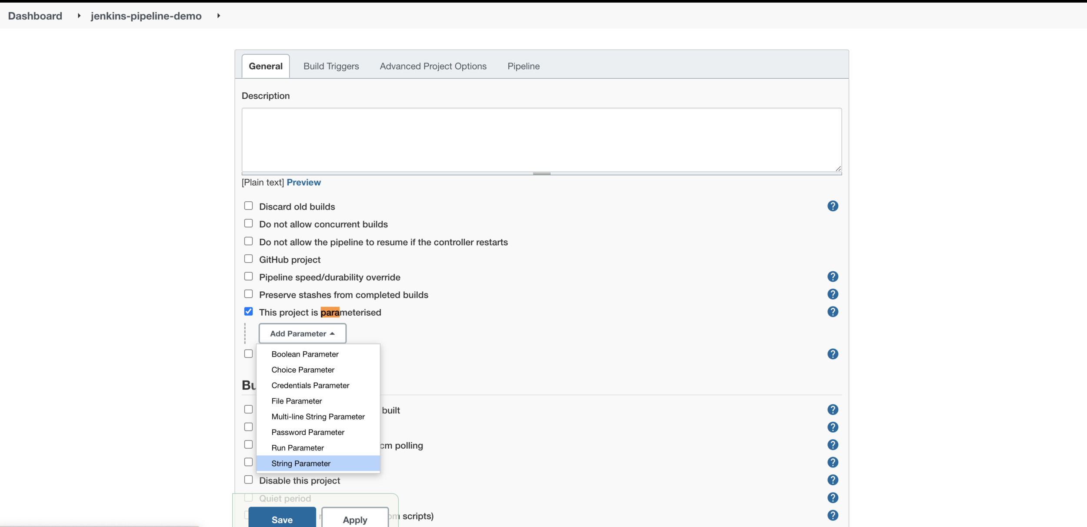This screenshot has height=527, width=1087.
Task: Collapse the Add Parameter dropdown
Action: tap(302, 334)
